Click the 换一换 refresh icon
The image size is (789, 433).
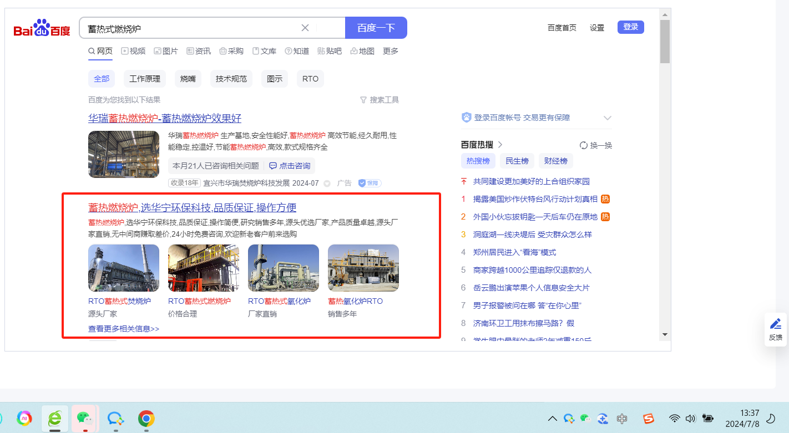pos(584,145)
